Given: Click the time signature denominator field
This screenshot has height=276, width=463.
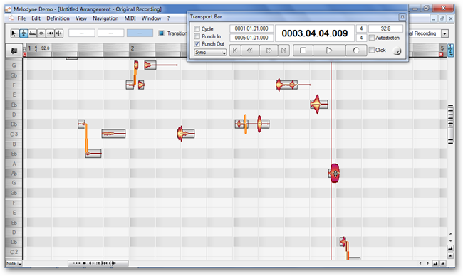Looking at the screenshot, I should (x=361, y=38).
